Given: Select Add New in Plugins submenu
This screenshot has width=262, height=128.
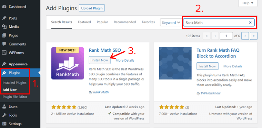Looking at the screenshot, I should 10,90.
